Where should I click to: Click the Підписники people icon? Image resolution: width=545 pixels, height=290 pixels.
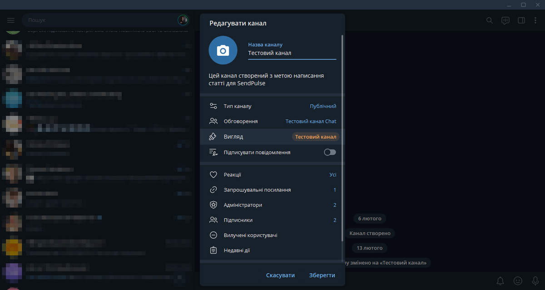click(x=213, y=220)
